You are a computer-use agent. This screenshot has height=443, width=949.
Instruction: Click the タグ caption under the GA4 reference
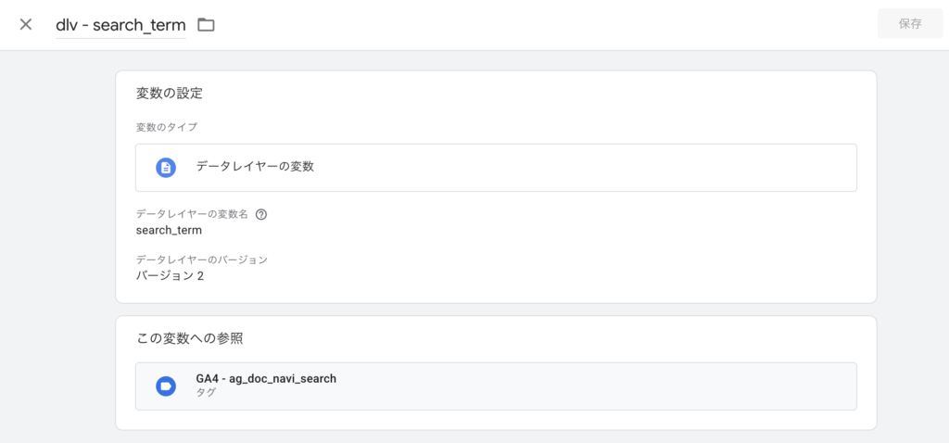coord(206,394)
